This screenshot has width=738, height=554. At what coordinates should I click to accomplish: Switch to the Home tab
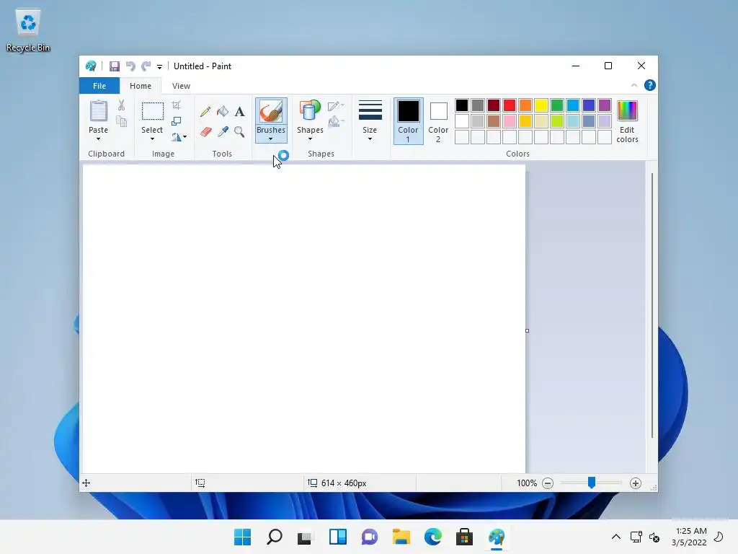(141, 86)
